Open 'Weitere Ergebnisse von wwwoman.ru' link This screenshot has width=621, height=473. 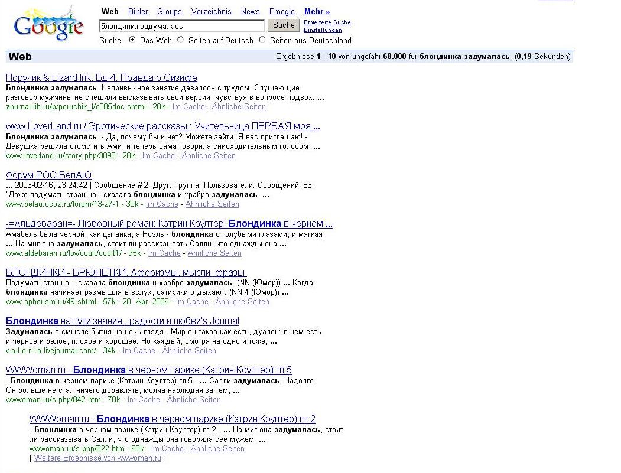[x=97, y=458]
